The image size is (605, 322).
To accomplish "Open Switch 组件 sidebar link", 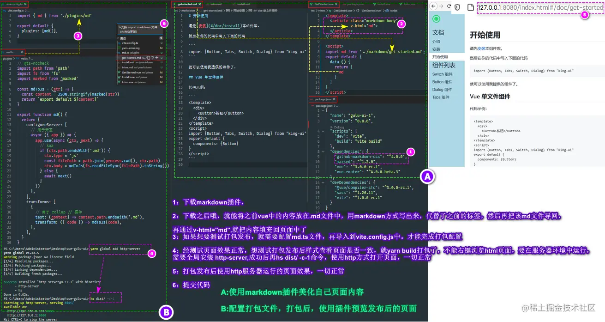I will [442, 74].
